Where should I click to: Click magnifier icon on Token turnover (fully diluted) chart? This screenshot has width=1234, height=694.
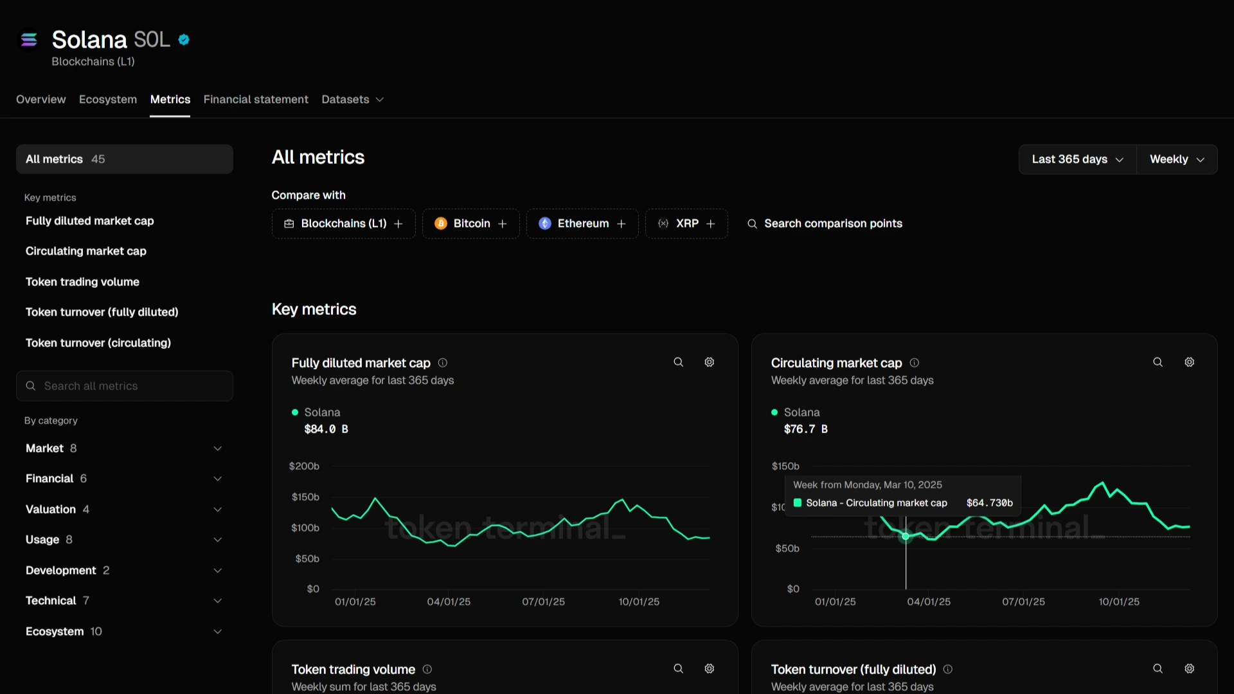point(1158,669)
